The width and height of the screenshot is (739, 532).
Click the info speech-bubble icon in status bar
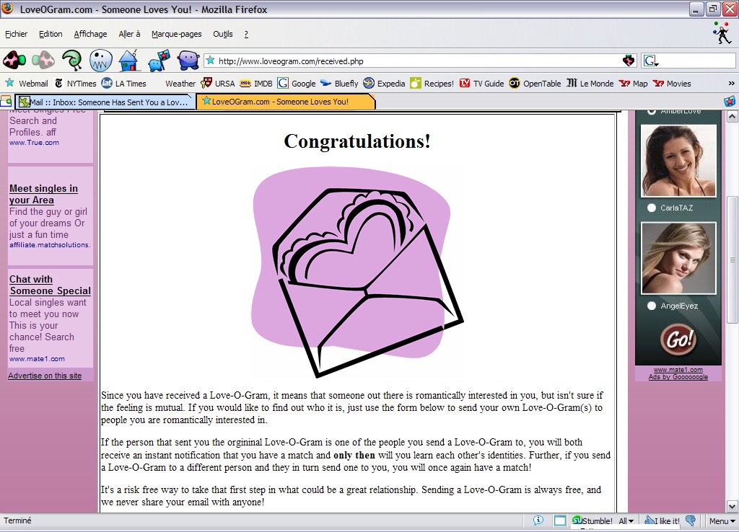coord(538,520)
